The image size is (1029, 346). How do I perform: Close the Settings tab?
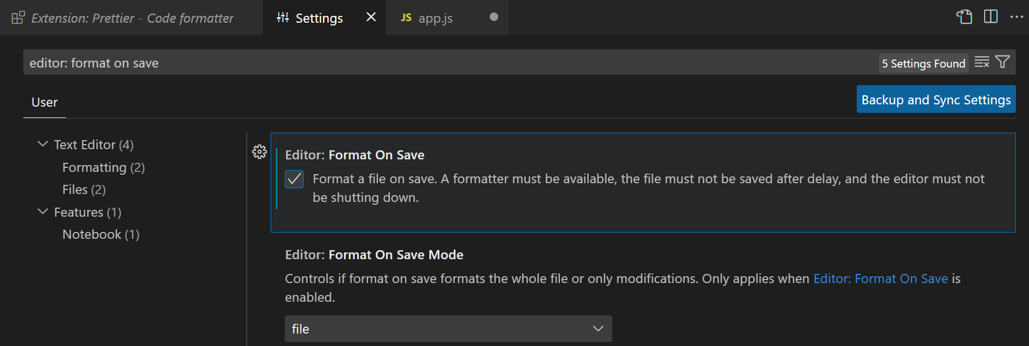371,17
